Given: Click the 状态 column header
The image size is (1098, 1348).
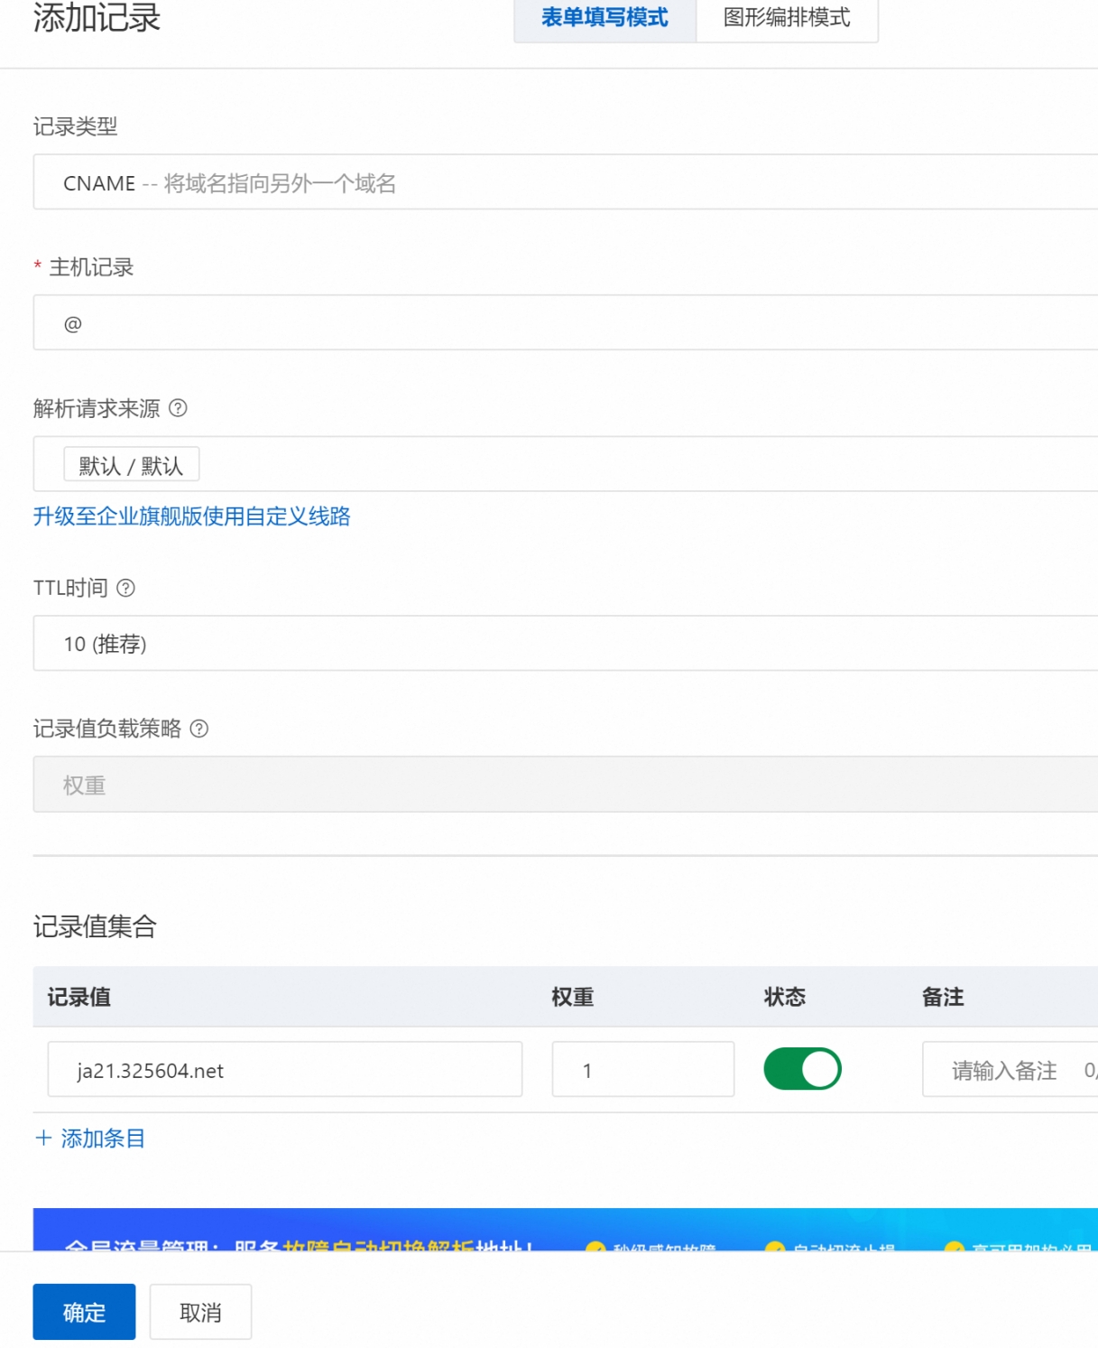Looking at the screenshot, I should (x=784, y=997).
